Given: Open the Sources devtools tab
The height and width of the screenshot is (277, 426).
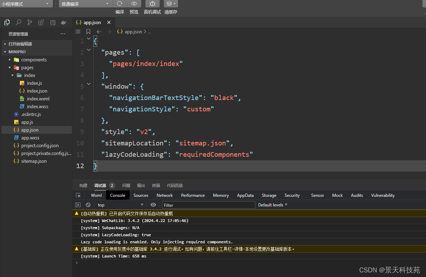Looking at the screenshot, I should pos(141,195).
